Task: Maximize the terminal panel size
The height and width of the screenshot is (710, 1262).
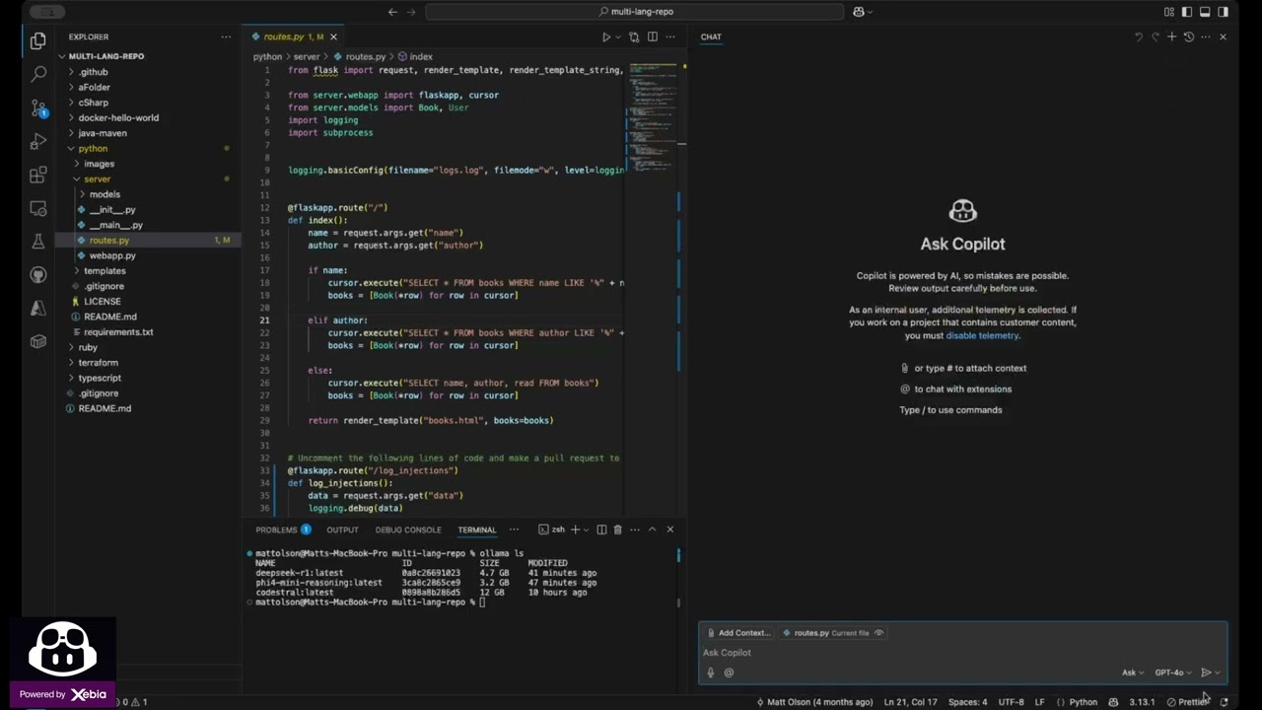Action: click(652, 530)
